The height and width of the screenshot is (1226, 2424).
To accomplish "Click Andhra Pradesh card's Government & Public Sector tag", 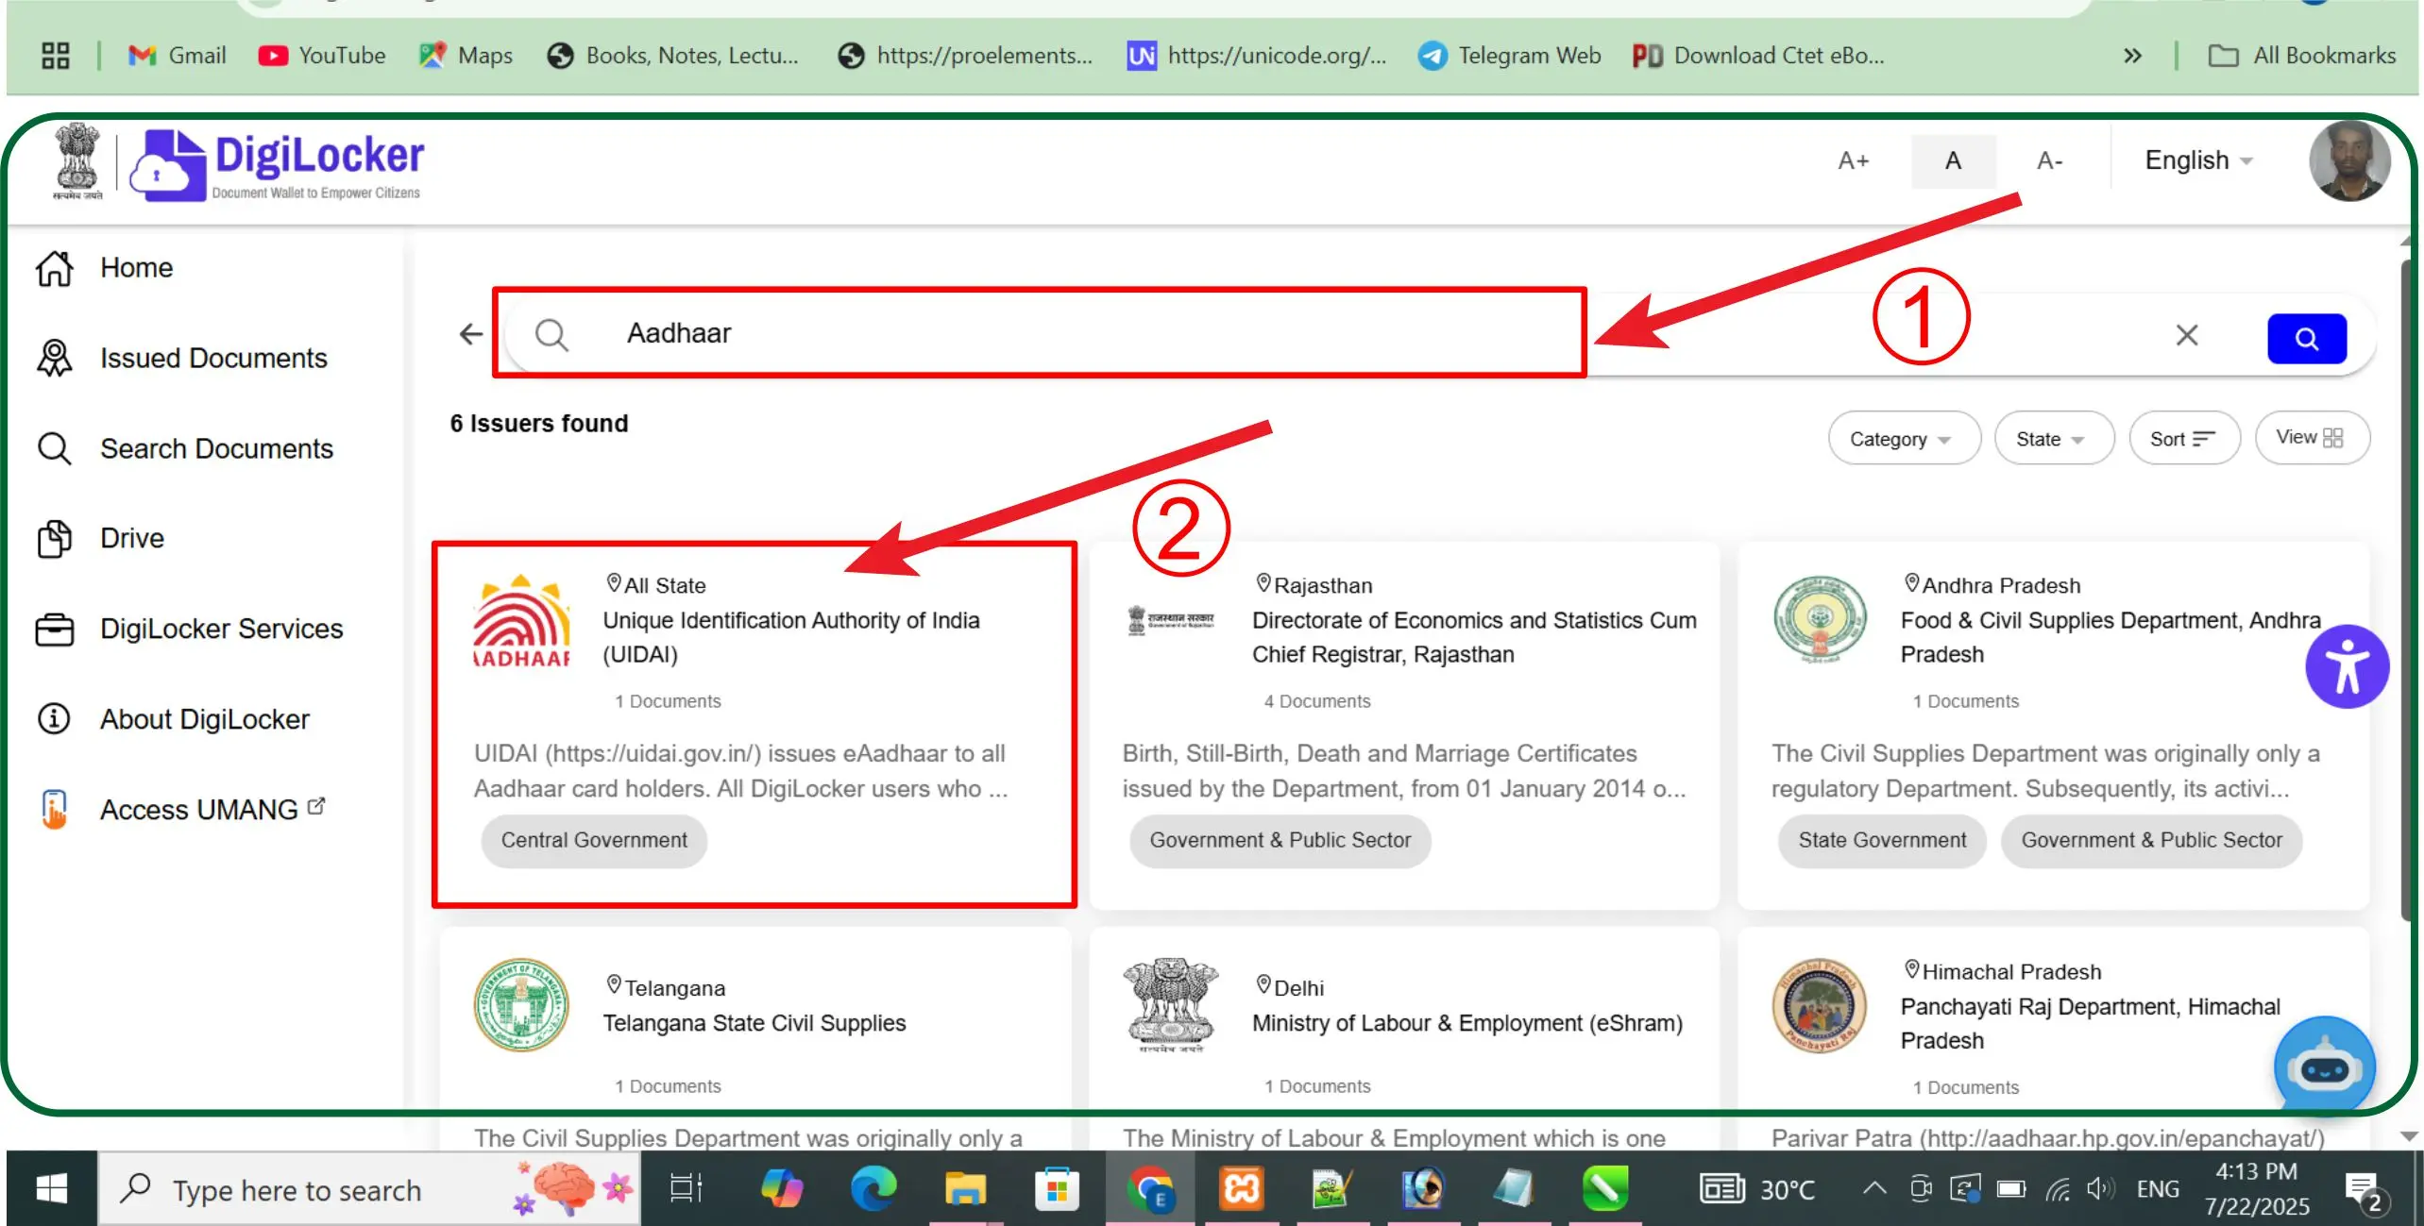I will coord(2151,840).
